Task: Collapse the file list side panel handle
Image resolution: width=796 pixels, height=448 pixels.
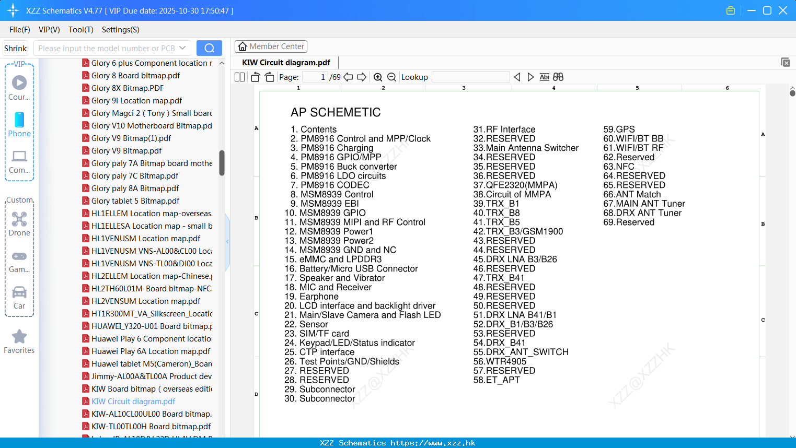Action: tap(227, 242)
